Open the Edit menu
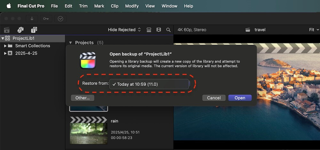 coord(68,6)
